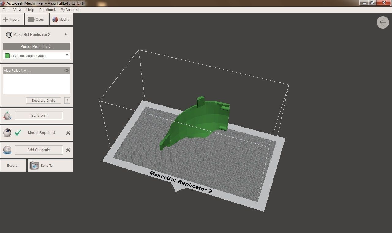This screenshot has width=392, height=233.
Task: Open a file with the Open folder button
Action: tap(36, 19)
